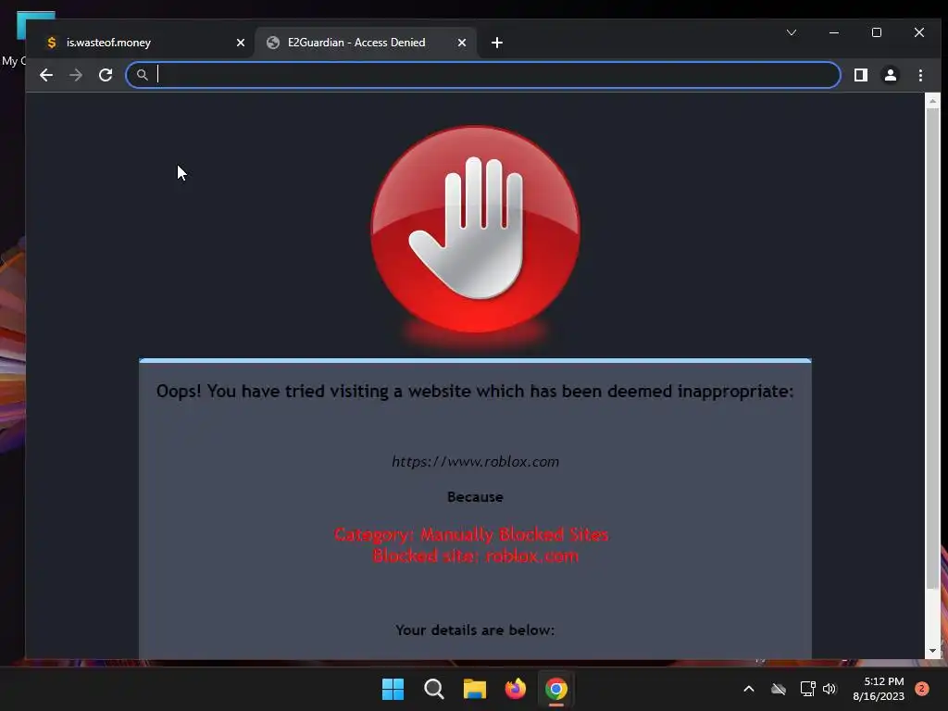Open Windows taskbar Search
948x711 pixels.
point(434,689)
